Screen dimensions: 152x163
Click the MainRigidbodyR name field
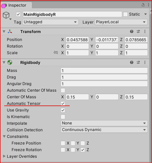click(72, 14)
